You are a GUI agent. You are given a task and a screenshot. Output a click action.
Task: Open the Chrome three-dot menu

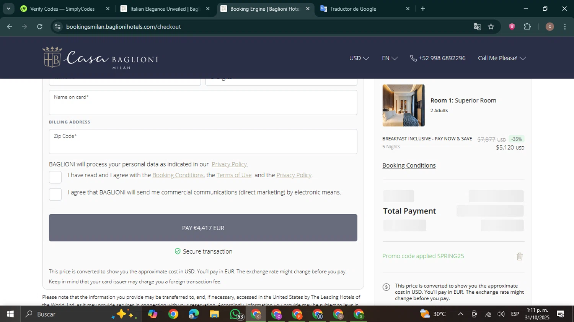click(x=565, y=26)
